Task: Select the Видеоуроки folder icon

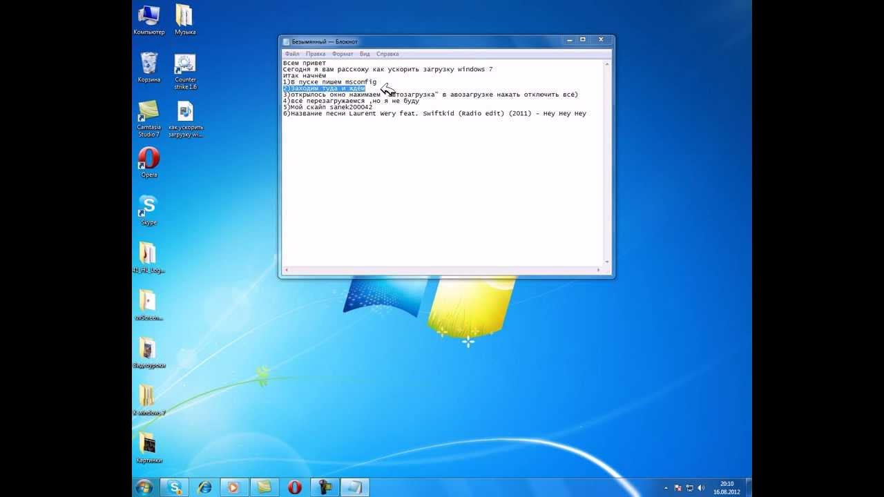Action: [x=148, y=353]
